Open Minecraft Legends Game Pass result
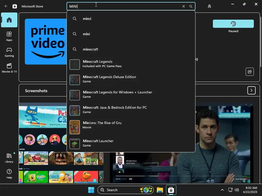Screen dimensions: 262x196 pyautogui.click(x=131, y=64)
